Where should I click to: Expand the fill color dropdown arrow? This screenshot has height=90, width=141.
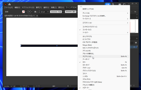tap(26, 12)
